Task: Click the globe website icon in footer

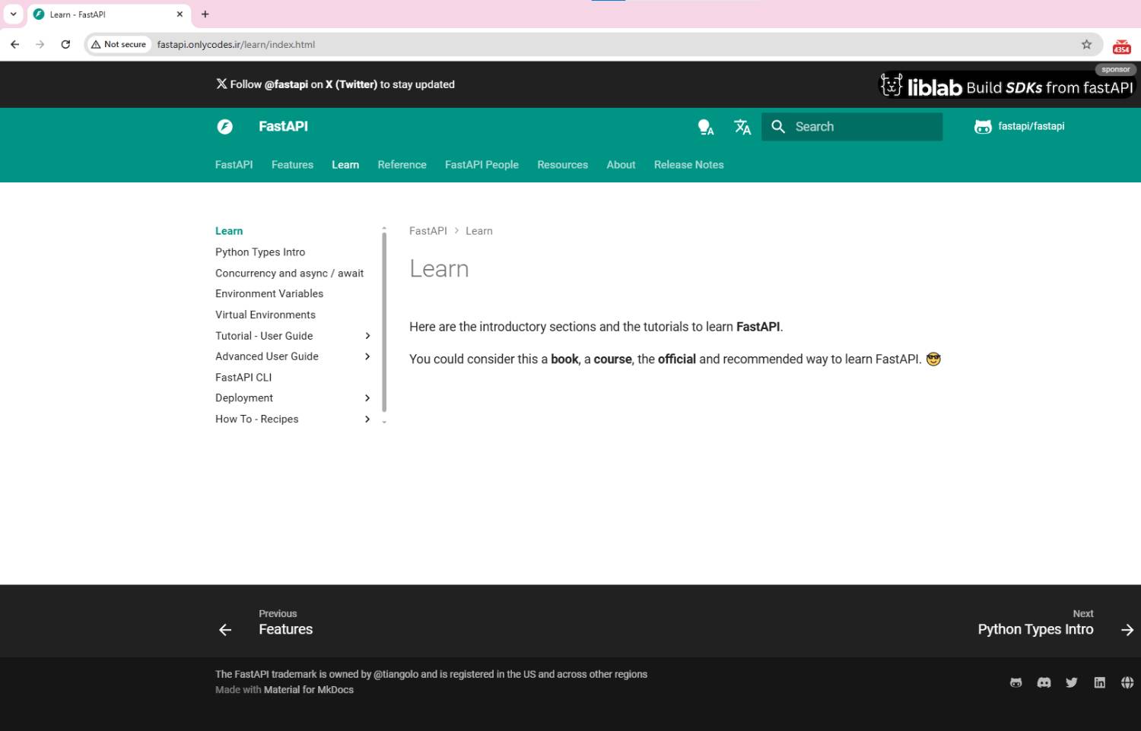Action: (x=1127, y=682)
